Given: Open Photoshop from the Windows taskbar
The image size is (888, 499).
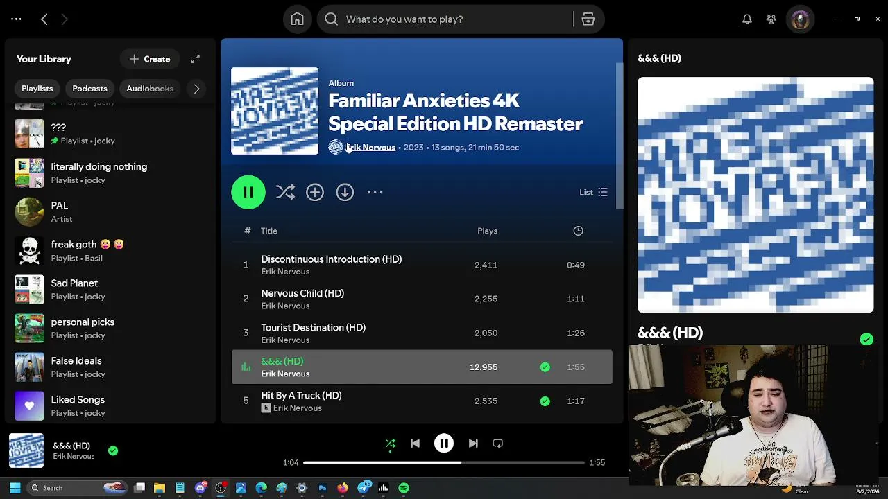Looking at the screenshot, I should tap(322, 488).
